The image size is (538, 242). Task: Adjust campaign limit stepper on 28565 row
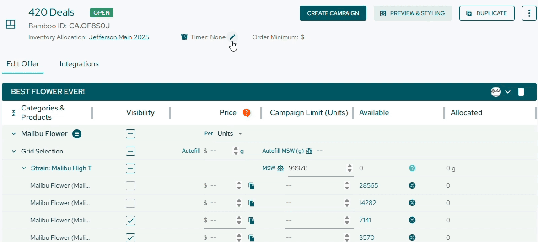347,185
